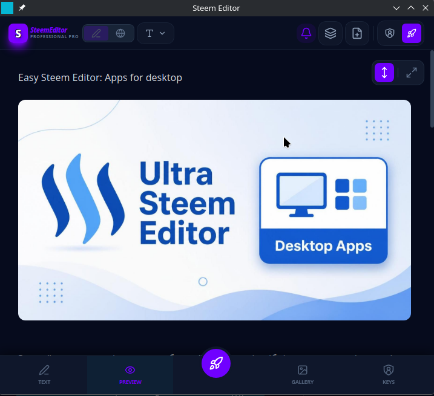The width and height of the screenshot is (434, 396).
Task: Toggle vertical scroll sync arrow button
Action: [x=384, y=73]
